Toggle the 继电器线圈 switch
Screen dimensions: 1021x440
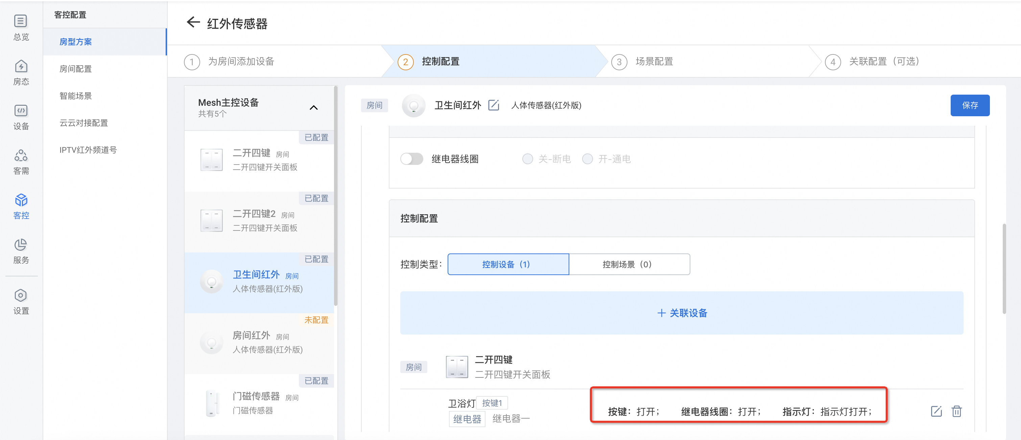pyautogui.click(x=411, y=159)
